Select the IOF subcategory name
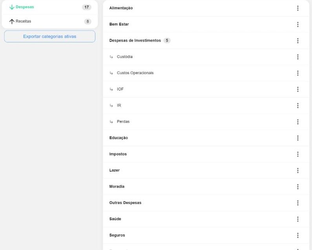This screenshot has height=250, width=312. [120, 89]
